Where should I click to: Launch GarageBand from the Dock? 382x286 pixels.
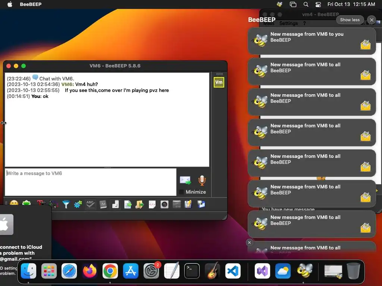pyautogui.click(x=212, y=271)
